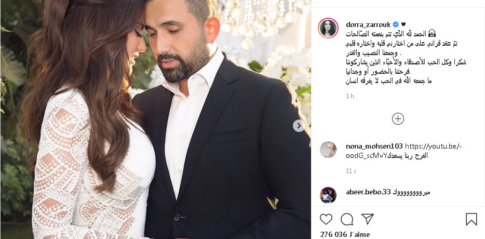Screen dimensions: 485x239
Task: Click the post timestamp 1 h
Action: point(350,96)
